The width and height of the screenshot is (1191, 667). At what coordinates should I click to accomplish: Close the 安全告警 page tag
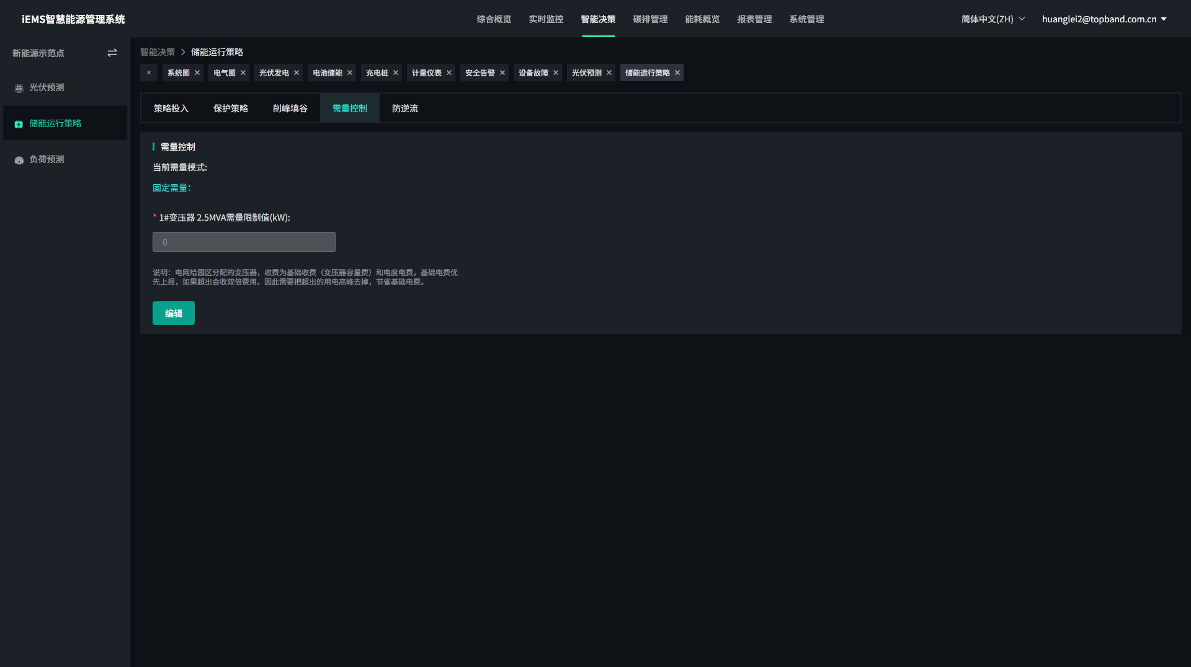(x=502, y=73)
